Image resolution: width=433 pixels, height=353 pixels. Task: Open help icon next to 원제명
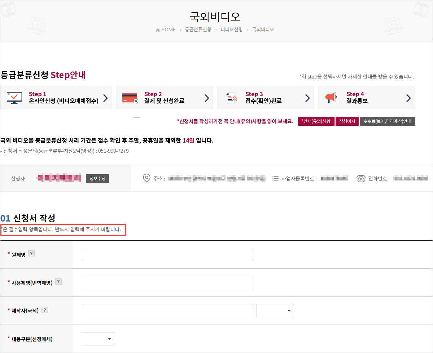click(x=31, y=254)
